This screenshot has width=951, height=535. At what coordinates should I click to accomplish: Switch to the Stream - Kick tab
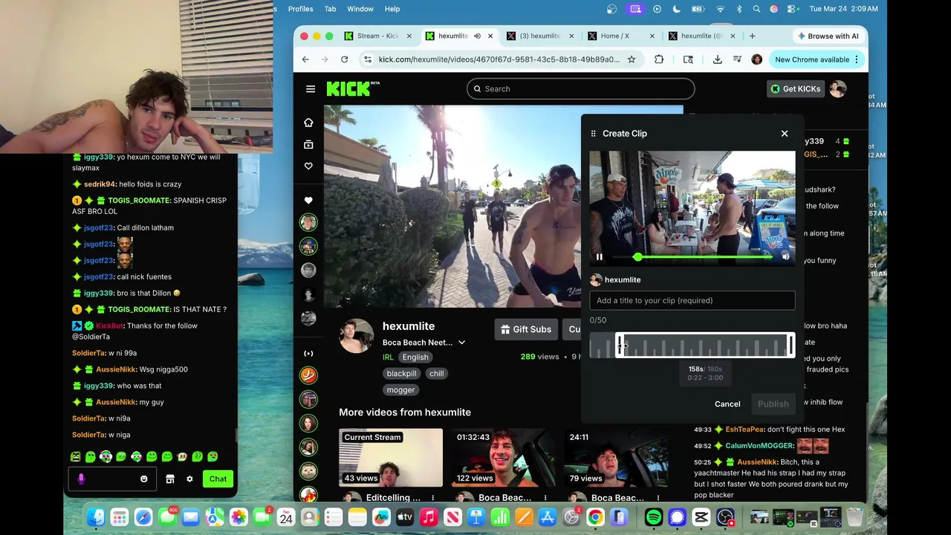click(x=377, y=36)
